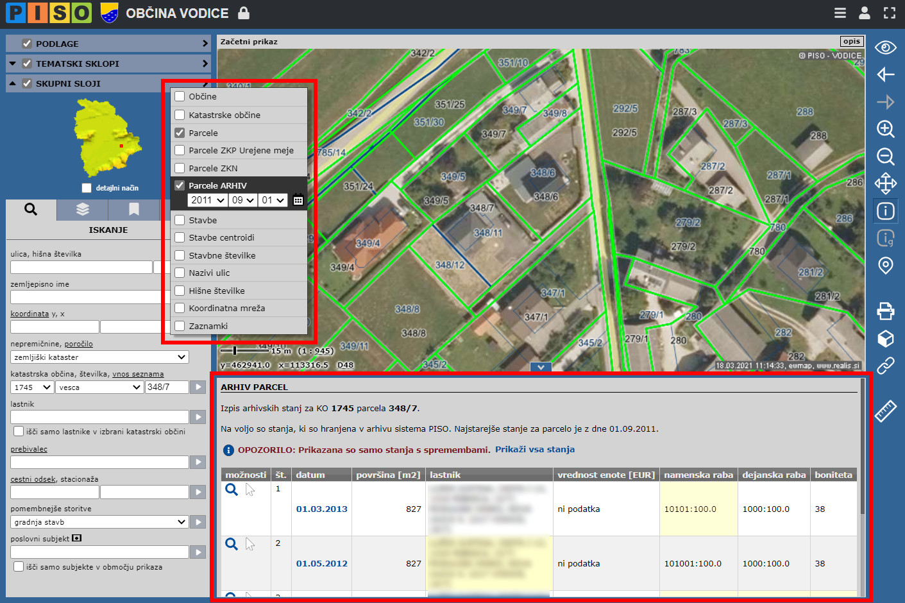Viewport: 905px width, 603px height.
Task: Collapse the results panel chevron below map
Action: click(x=541, y=367)
